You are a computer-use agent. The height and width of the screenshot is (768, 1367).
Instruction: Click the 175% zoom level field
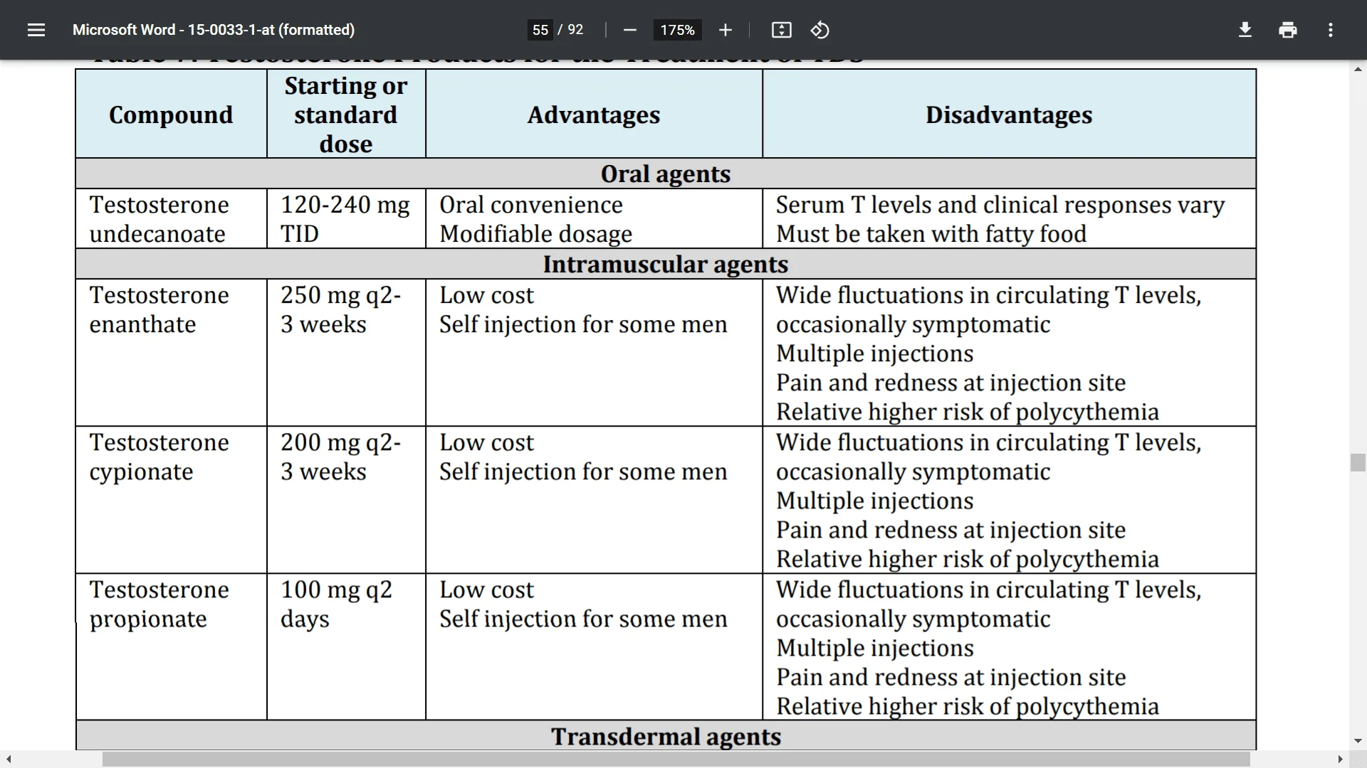pyautogui.click(x=676, y=30)
